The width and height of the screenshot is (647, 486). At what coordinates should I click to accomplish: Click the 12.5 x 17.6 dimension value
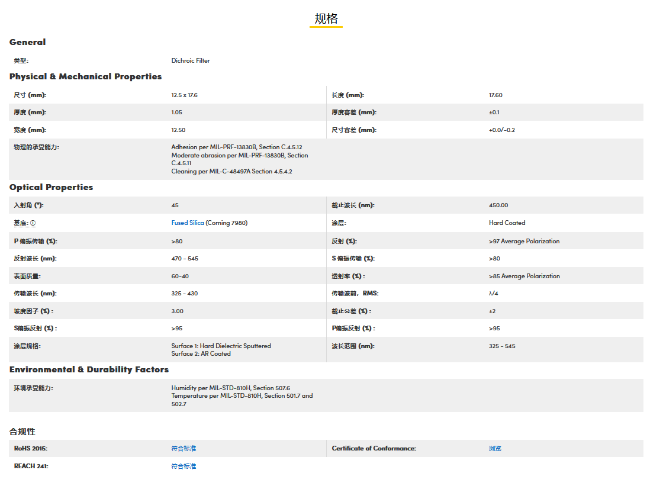point(184,95)
